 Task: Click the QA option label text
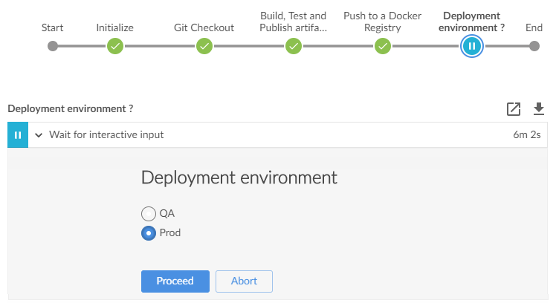click(x=167, y=214)
